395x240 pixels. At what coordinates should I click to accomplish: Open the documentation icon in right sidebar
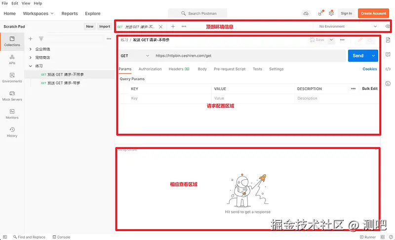point(388,40)
